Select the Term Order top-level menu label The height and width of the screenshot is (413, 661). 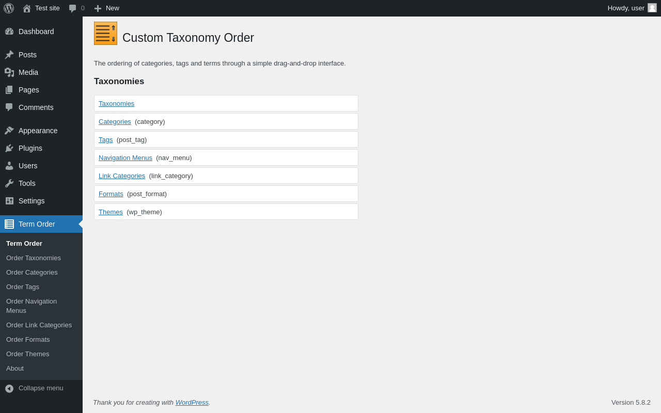[x=37, y=224]
